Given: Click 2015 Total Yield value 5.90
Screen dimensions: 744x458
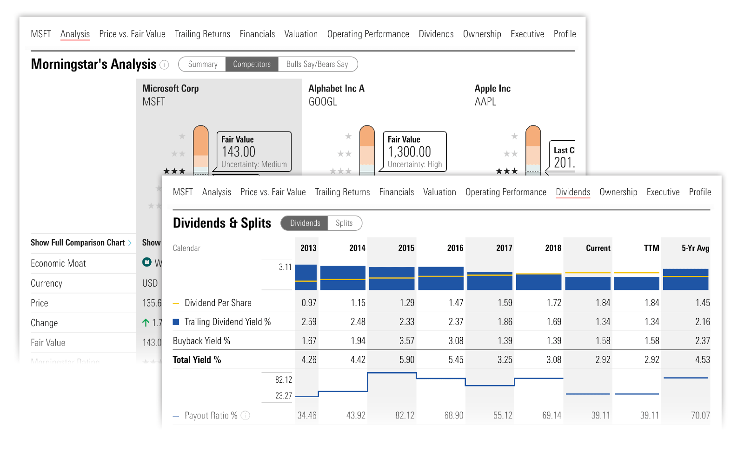Looking at the screenshot, I should [406, 360].
